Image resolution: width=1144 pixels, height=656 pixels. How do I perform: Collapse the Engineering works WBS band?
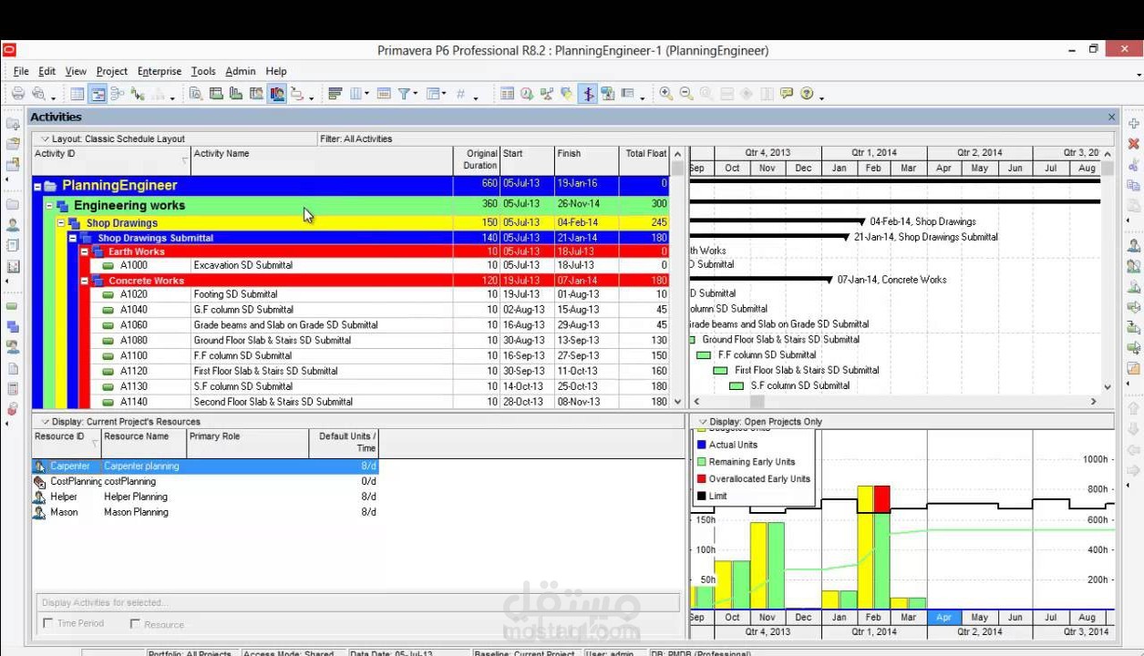click(x=50, y=206)
